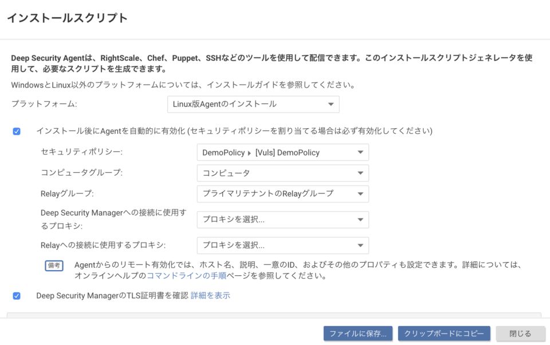The width and height of the screenshot is (550, 345).
Task: Uncheck TLS証明書を確認 checkbox
Action: tap(17, 295)
